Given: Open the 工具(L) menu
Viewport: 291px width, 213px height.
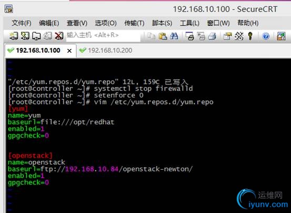Looking at the screenshot, I should [189, 23].
